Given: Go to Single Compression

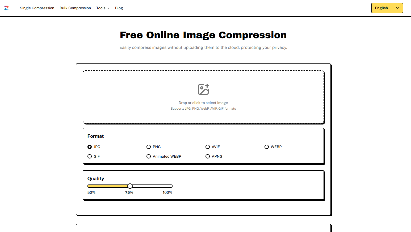Looking at the screenshot, I should coord(37,8).
